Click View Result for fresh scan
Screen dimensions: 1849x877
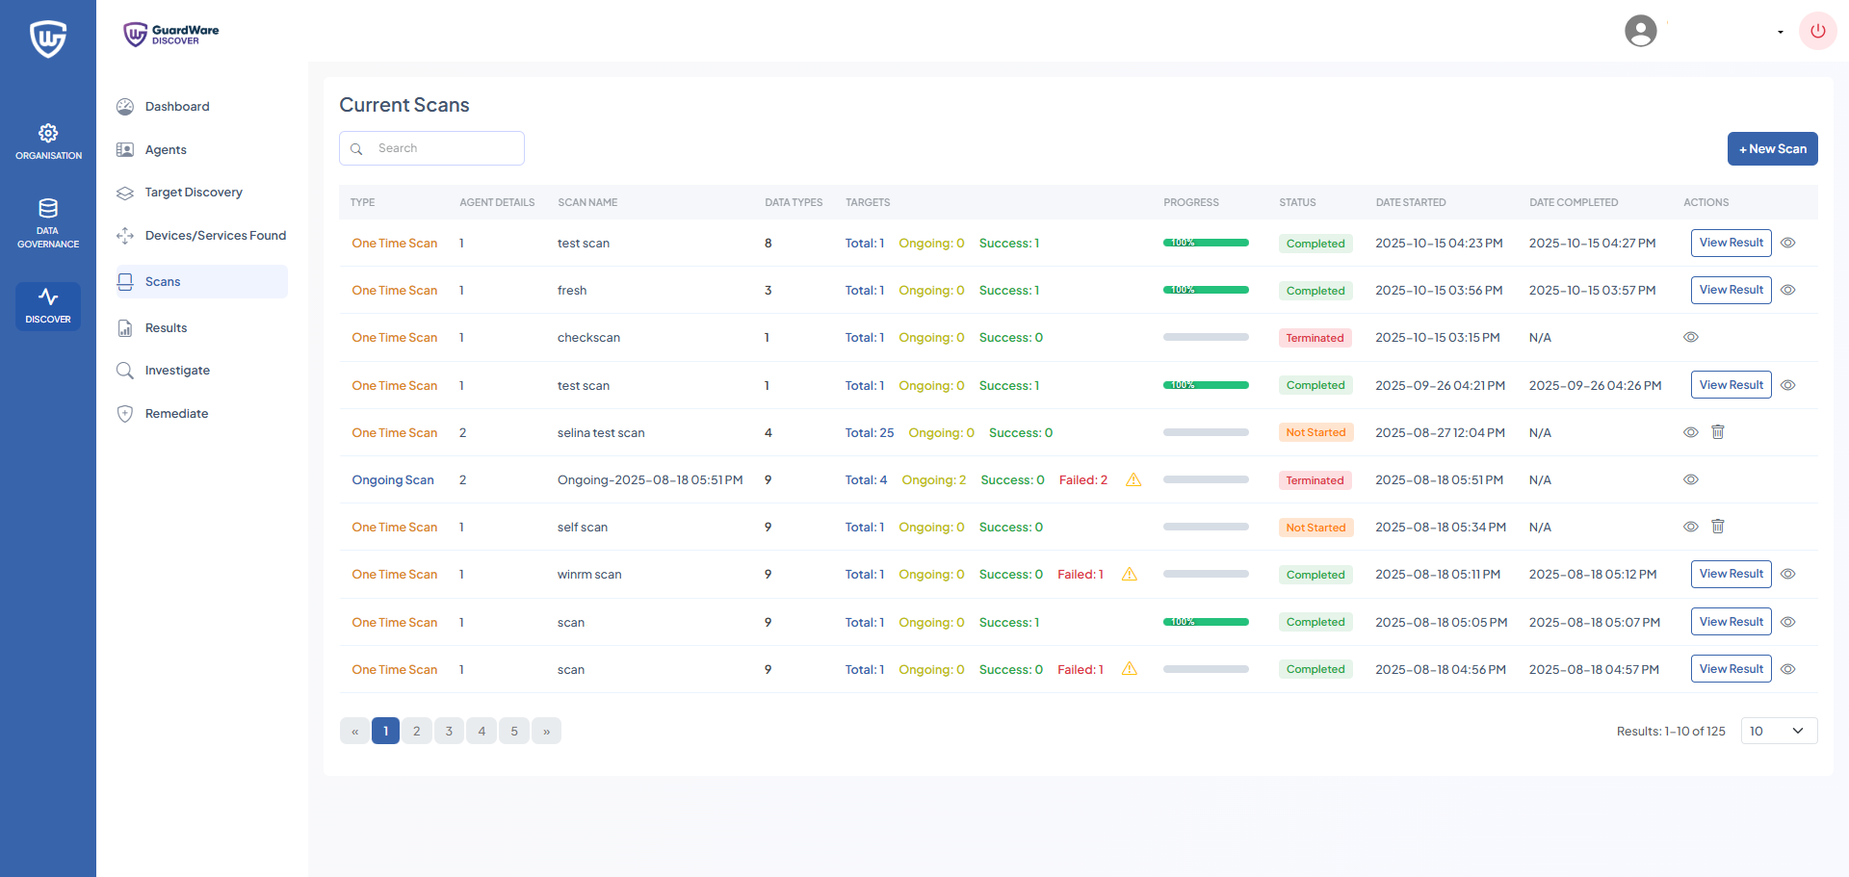click(1731, 291)
